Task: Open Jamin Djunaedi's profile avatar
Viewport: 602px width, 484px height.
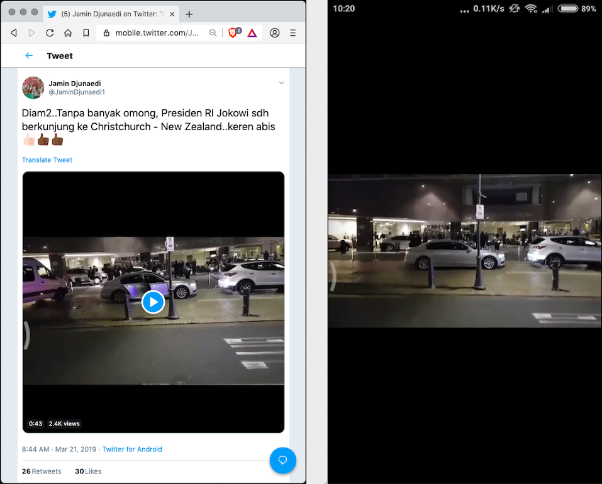Action: pos(33,87)
